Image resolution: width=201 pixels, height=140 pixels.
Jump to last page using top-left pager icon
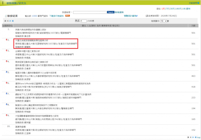point(13,21)
